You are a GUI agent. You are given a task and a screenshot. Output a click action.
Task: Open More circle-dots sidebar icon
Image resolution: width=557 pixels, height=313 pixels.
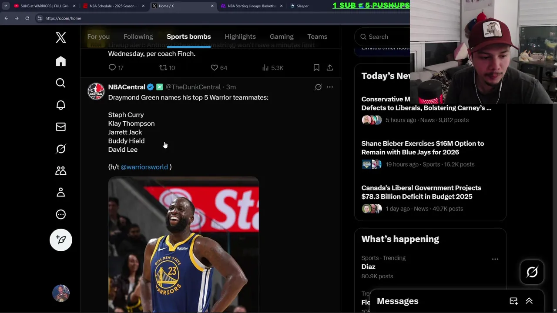[61, 214]
